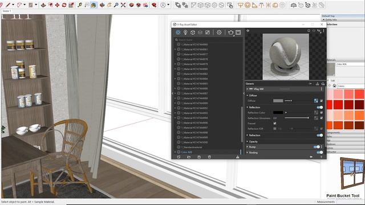
Task: Click the purge unused assets icon
Action: pos(238,157)
